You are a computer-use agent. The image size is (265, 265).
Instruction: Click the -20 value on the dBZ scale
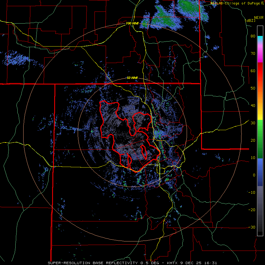pyautogui.click(x=252, y=210)
